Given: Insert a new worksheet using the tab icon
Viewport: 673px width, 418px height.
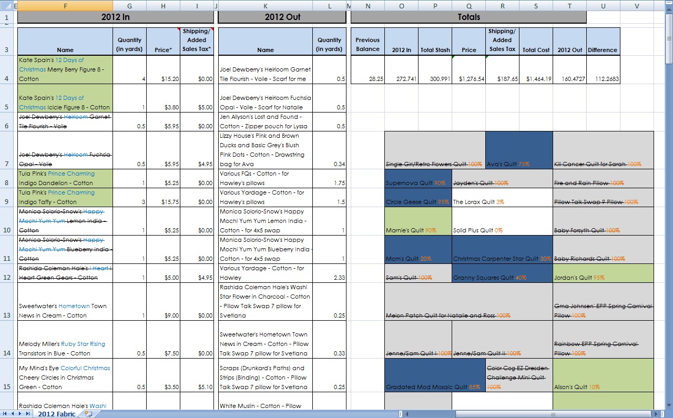Looking at the screenshot, I should (x=88, y=414).
